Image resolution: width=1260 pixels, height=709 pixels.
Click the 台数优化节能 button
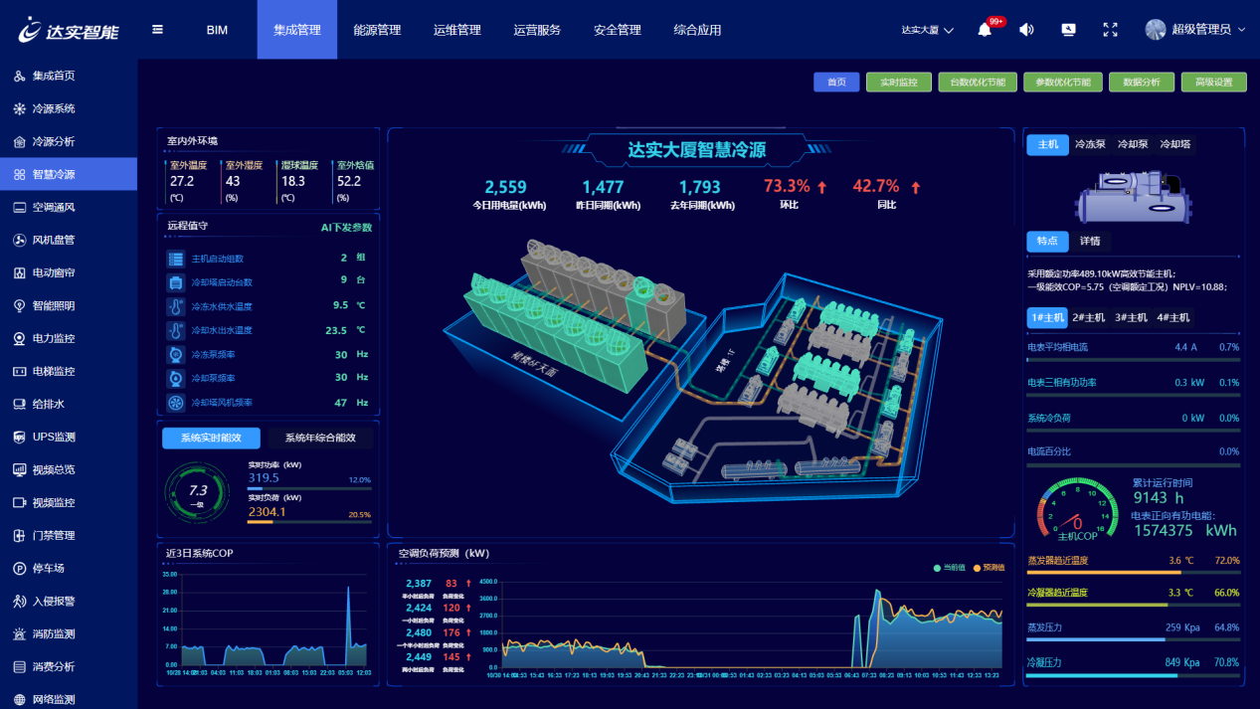(978, 83)
